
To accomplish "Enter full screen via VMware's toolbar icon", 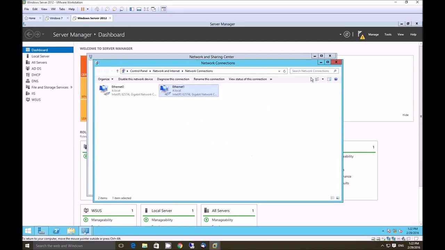I will click(146, 9).
